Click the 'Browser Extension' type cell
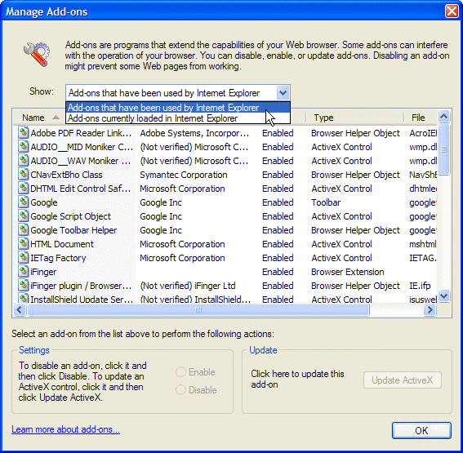Viewport: 463px width, 453px height. coord(348,272)
